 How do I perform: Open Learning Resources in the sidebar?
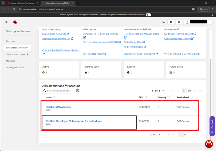[15, 68]
